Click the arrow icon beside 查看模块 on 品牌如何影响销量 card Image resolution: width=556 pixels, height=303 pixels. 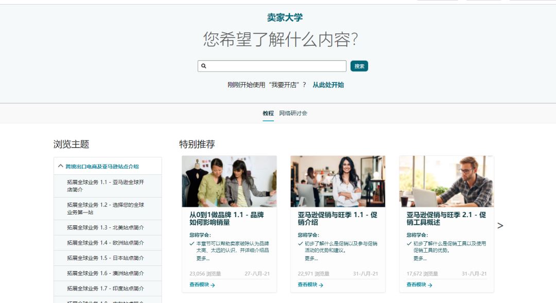click(213, 285)
